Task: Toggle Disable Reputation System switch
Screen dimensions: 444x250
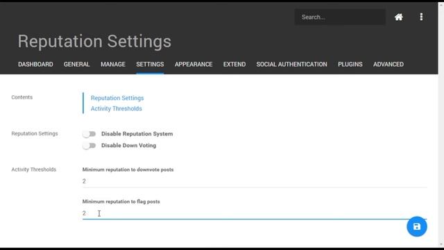Action: coord(89,134)
